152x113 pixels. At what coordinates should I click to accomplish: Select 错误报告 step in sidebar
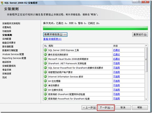point(7,62)
